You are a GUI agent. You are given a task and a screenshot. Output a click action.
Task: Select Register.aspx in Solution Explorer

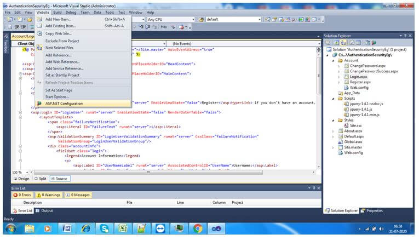point(360,82)
